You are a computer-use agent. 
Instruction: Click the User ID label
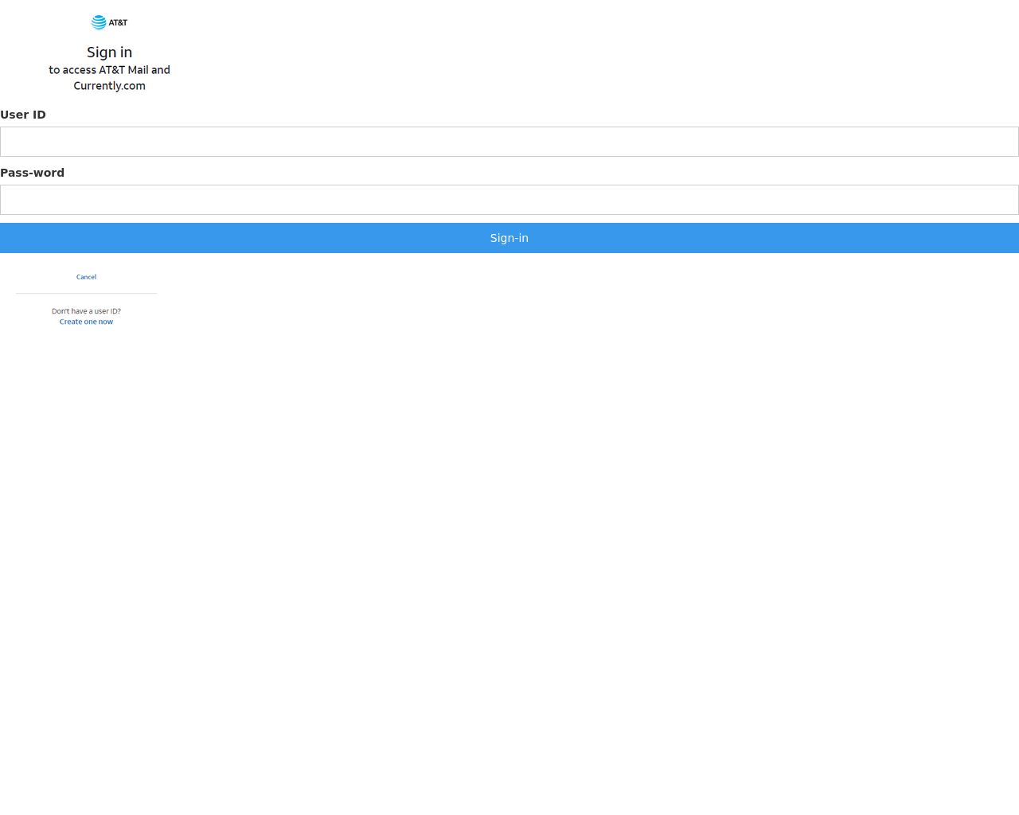pos(23,115)
